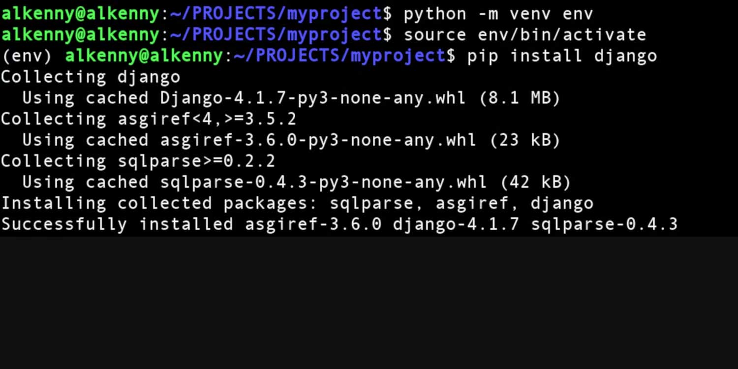Click the "pip install django" command
Viewport: 738px width, 369px height.
tap(562, 56)
